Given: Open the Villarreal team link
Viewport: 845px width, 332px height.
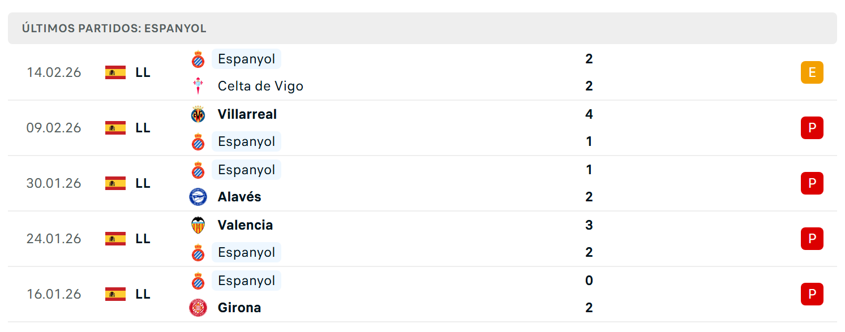Looking at the screenshot, I should click(247, 114).
